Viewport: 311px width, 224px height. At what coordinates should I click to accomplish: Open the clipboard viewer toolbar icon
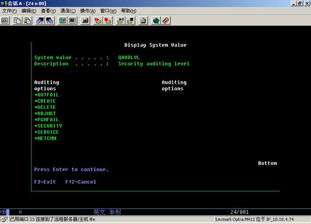tap(143, 21)
